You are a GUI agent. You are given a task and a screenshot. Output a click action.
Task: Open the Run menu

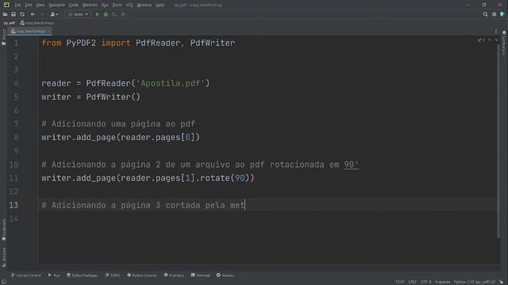pos(105,5)
